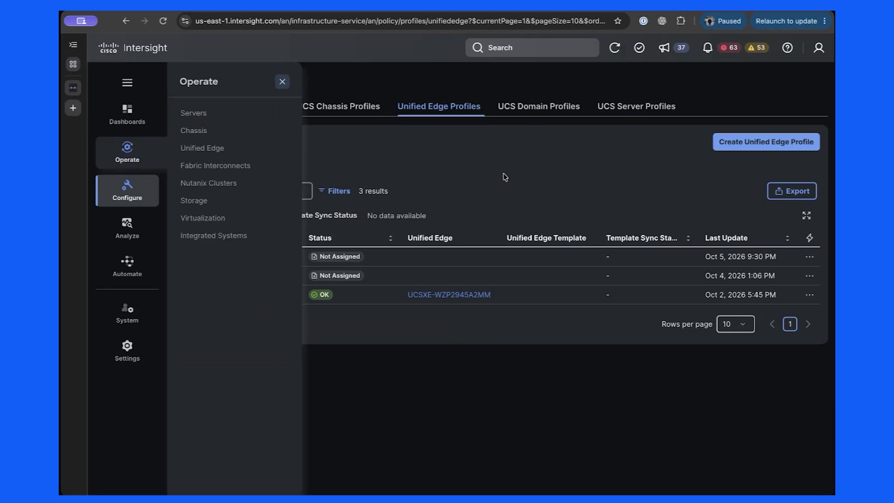The height and width of the screenshot is (503, 894).
Task: Open the Settings gear section
Action: [127, 351]
